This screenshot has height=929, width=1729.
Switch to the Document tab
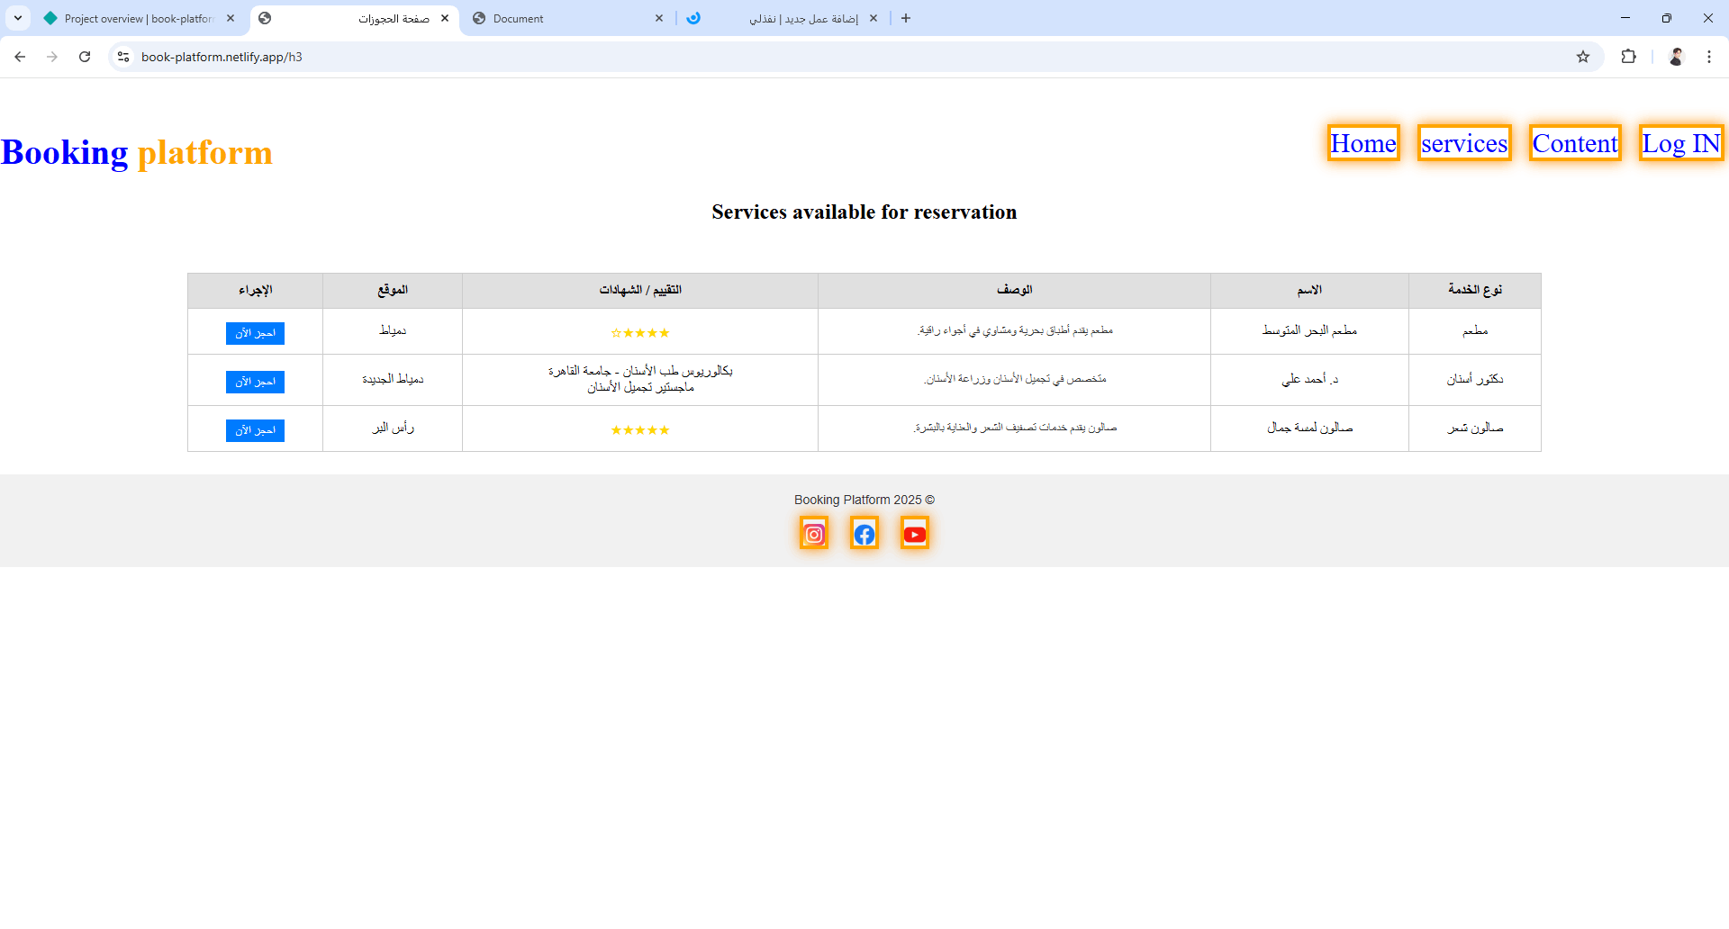540,18
